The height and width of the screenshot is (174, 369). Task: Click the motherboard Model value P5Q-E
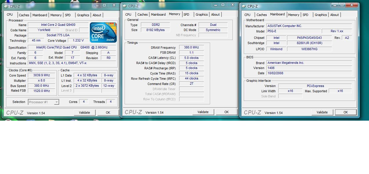[x=293, y=31]
